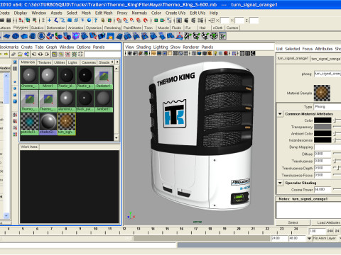The image size is (341, 255).
Task: Select the largest blue sphere swatch-size icon
Action: [x=15, y=101]
